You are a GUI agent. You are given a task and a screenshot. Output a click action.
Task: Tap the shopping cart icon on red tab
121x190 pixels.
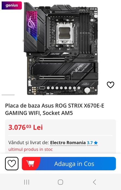point(30,164)
